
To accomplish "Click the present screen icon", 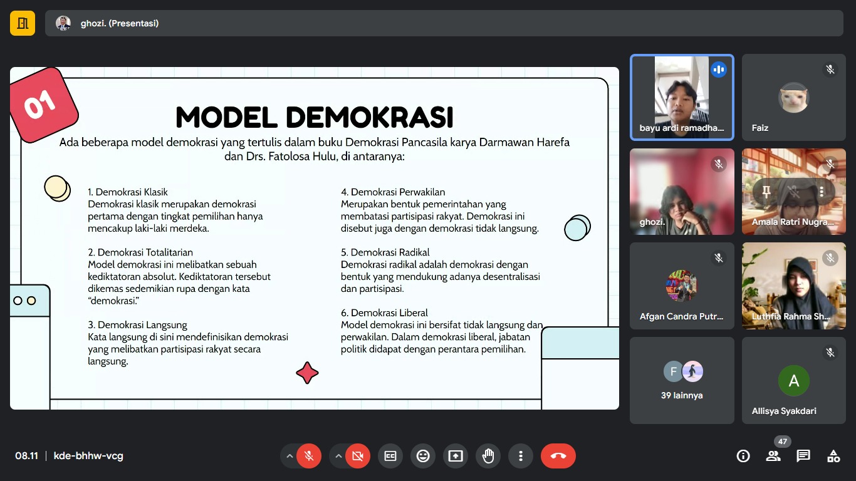I will [456, 456].
